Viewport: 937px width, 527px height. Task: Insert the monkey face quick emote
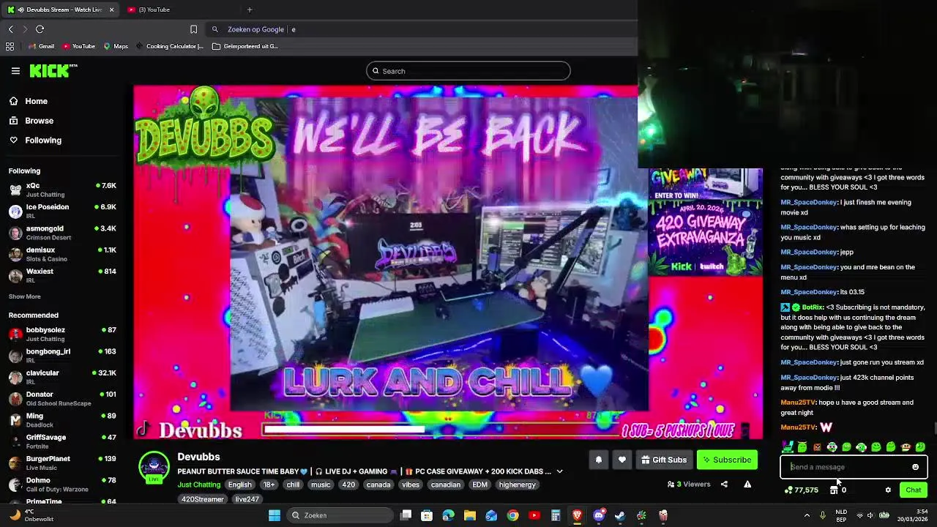(x=906, y=446)
